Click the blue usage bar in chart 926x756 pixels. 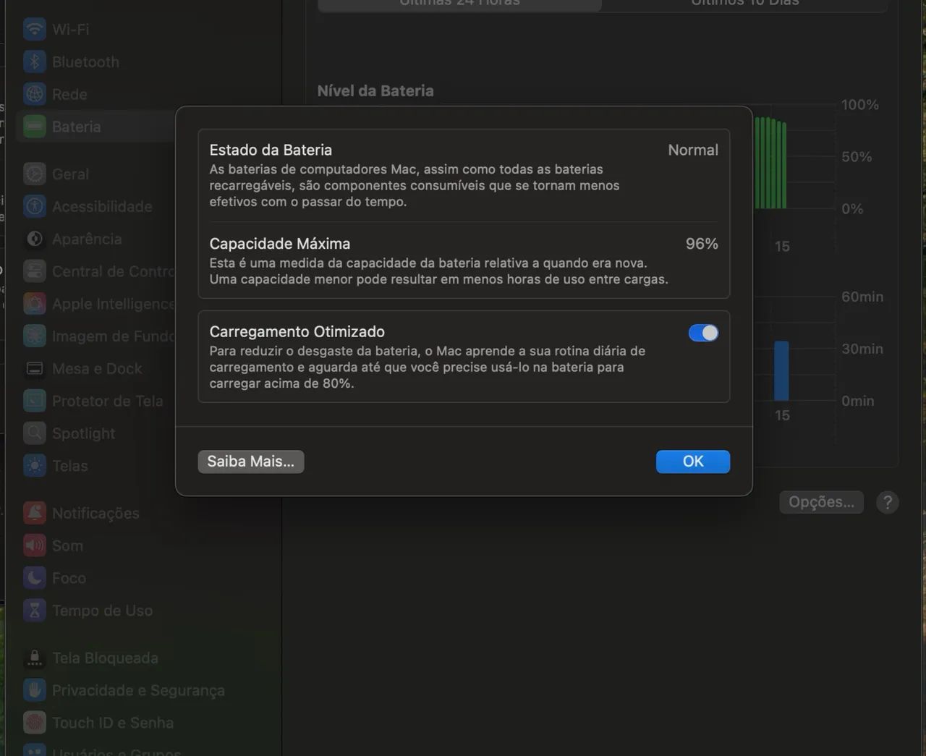[781, 370]
